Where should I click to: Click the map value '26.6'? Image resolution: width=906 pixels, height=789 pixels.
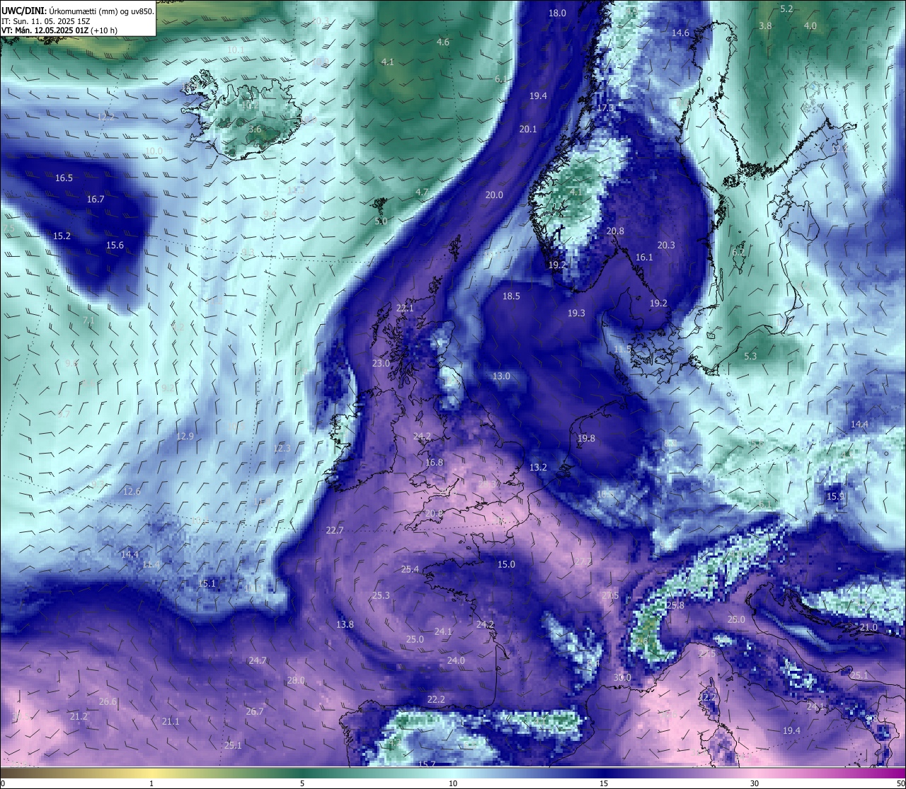pos(108,702)
